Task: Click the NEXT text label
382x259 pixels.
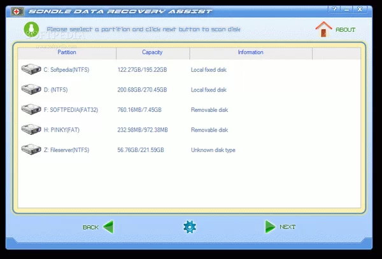Action: [288, 227]
